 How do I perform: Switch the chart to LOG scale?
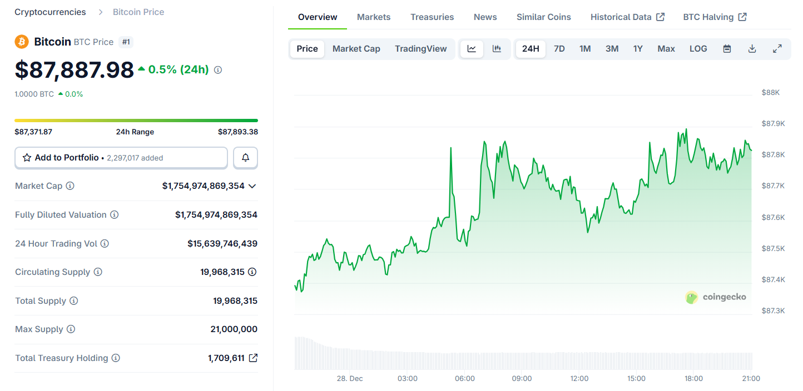[698, 49]
